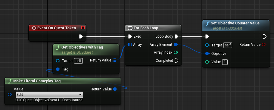Click the Value integer input pin on Set Objective Counter Value
Viewport: 274px width, 110px height.
point(207,62)
